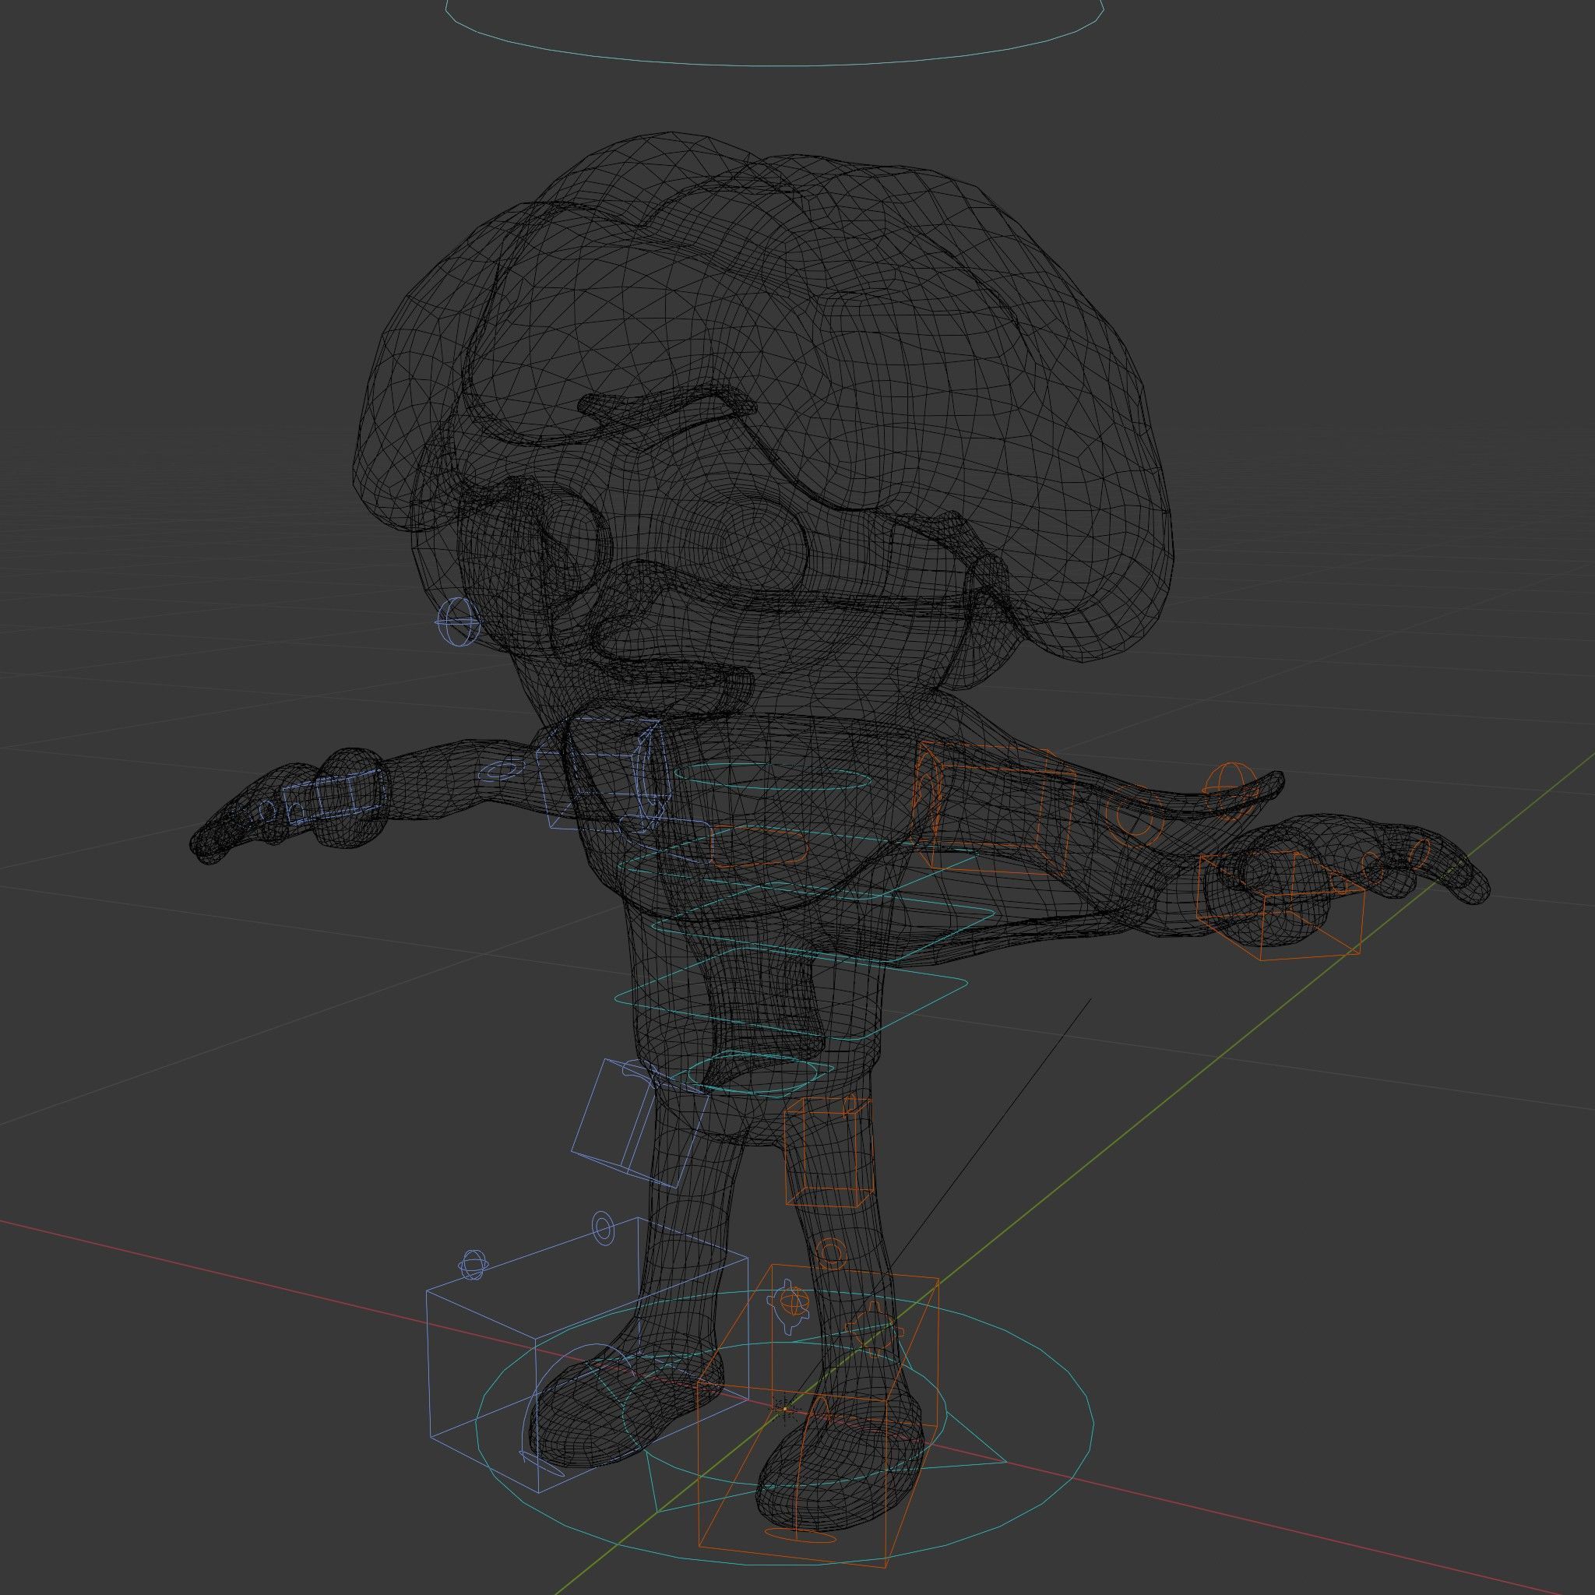Pick the orange thigh box control
The image size is (1595, 1595).
click(828, 1152)
